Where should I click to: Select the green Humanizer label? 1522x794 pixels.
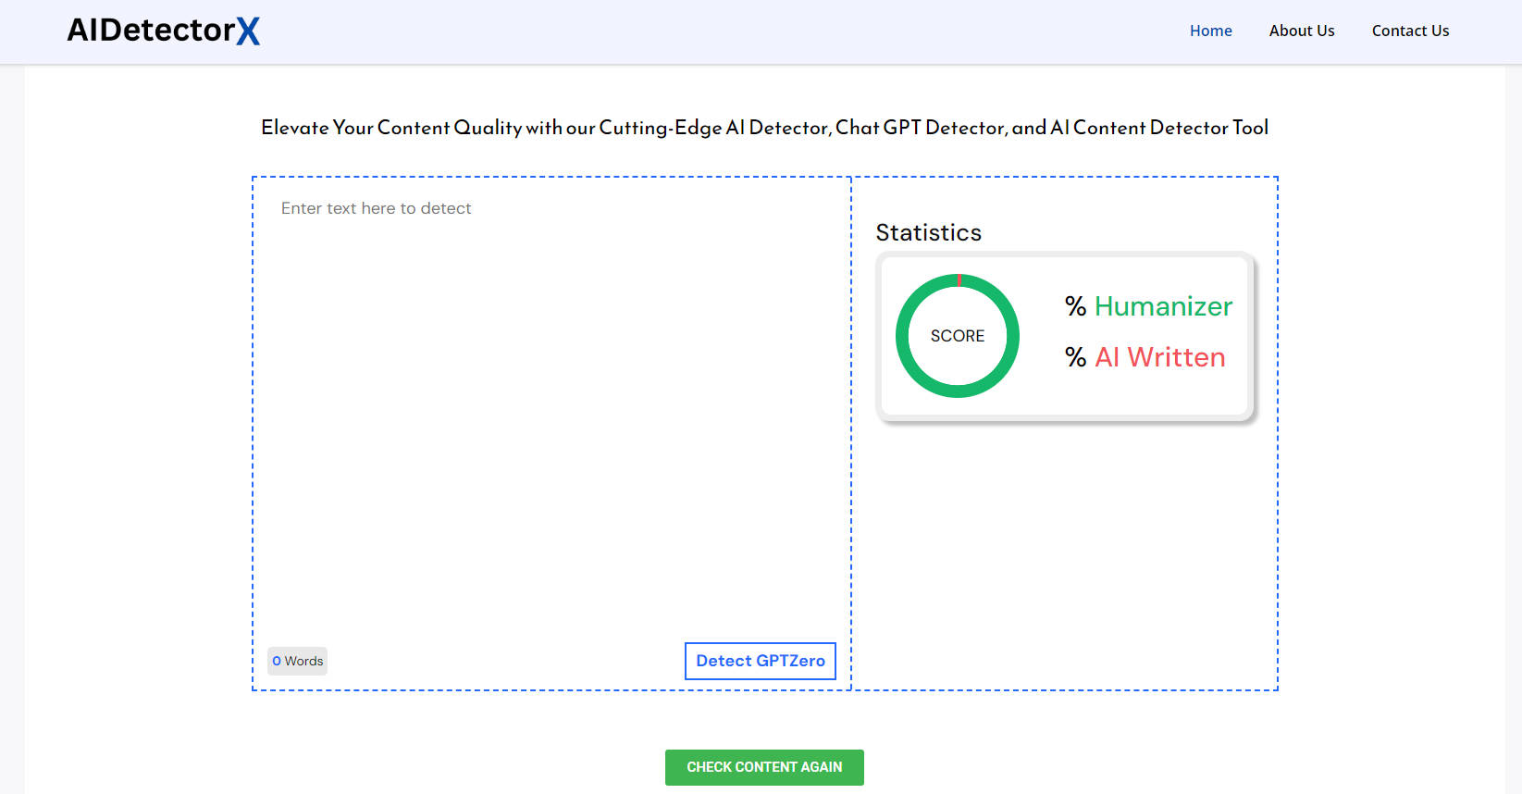[1163, 306]
